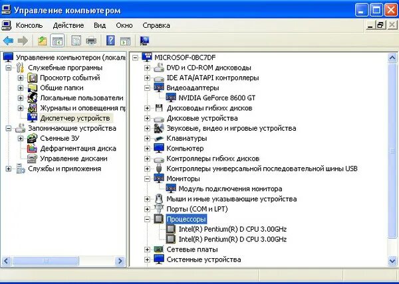Click the right pane scroll down arrow
399x284 pixels.
(x=392, y=260)
